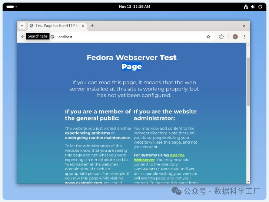Open Activities pill in top-left corner
The width and height of the screenshot is (269, 202).
[11, 7]
